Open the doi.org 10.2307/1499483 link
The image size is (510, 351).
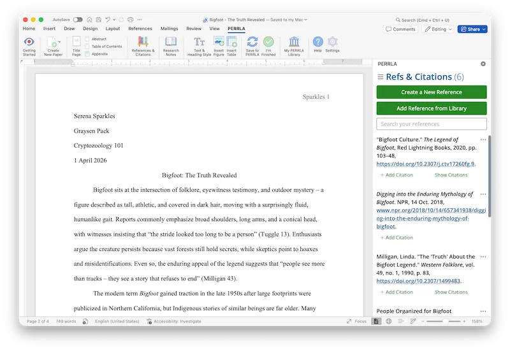[418, 281]
